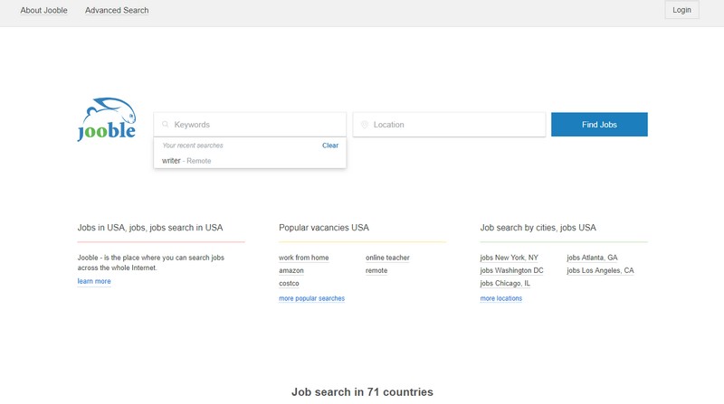
Task: Open jobs Washington DC
Action: coord(511,271)
